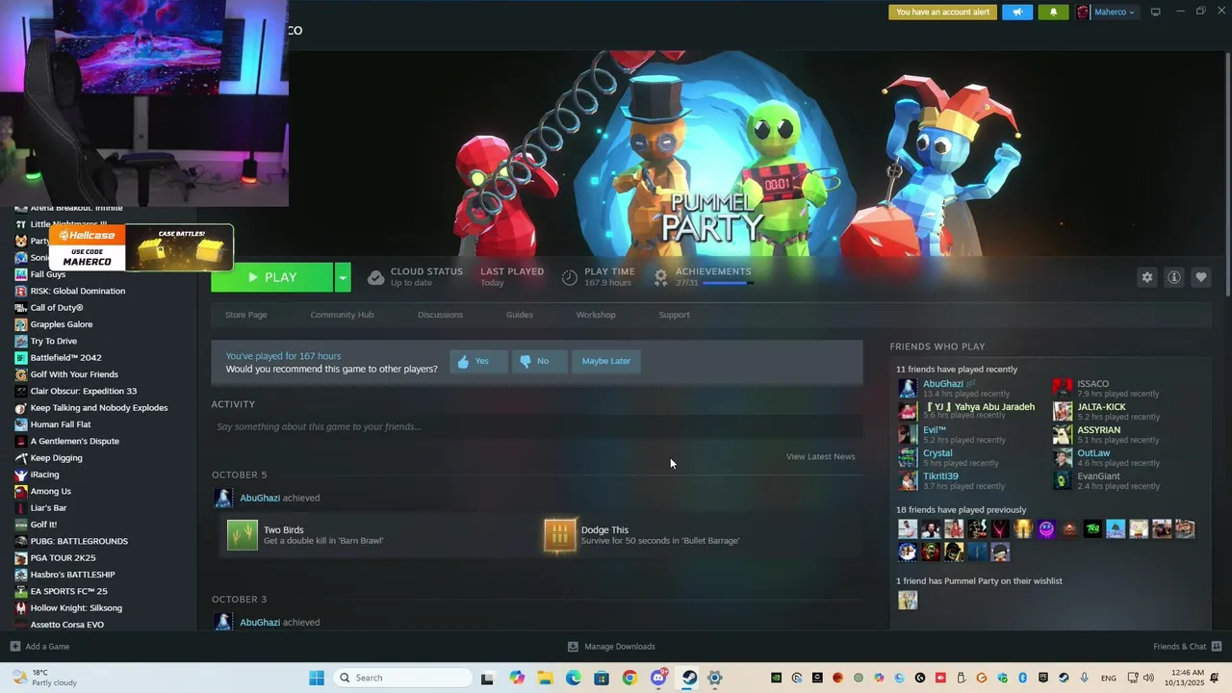1232x693 pixels.
Task: Open AbuGhazi avatar in Friends Who Play
Action: pyautogui.click(x=908, y=389)
